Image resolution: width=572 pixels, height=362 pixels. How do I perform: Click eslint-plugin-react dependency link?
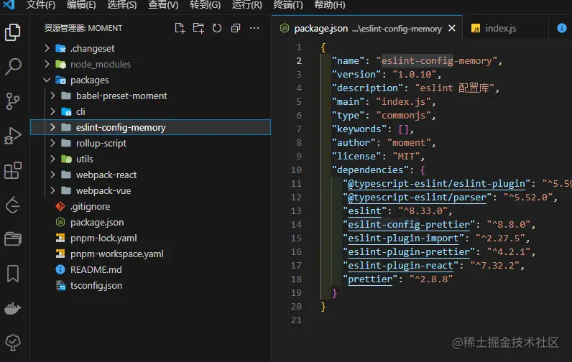click(400, 265)
